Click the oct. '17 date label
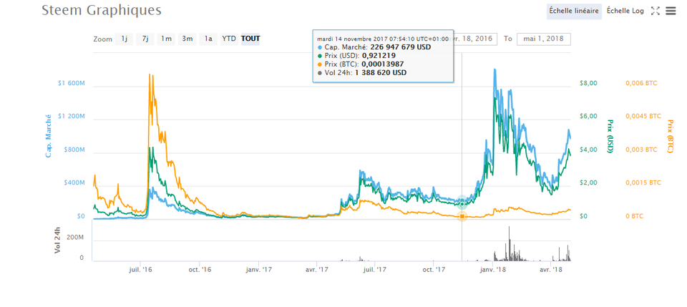Viewport: 687px width, 307px height. click(434, 271)
